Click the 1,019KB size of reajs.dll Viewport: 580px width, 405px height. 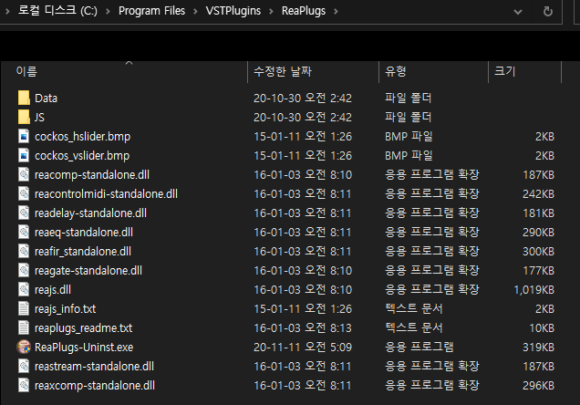pyautogui.click(x=534, y=290)
